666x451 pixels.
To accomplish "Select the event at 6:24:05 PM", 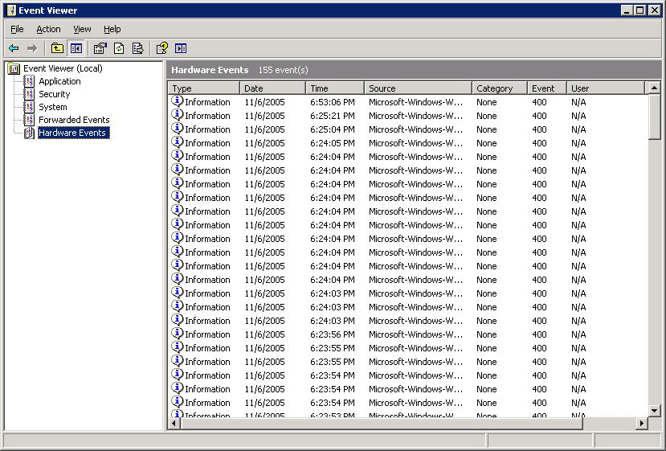I will [408, 143].
